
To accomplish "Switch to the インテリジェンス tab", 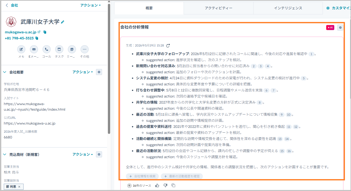I will (288, 8).
